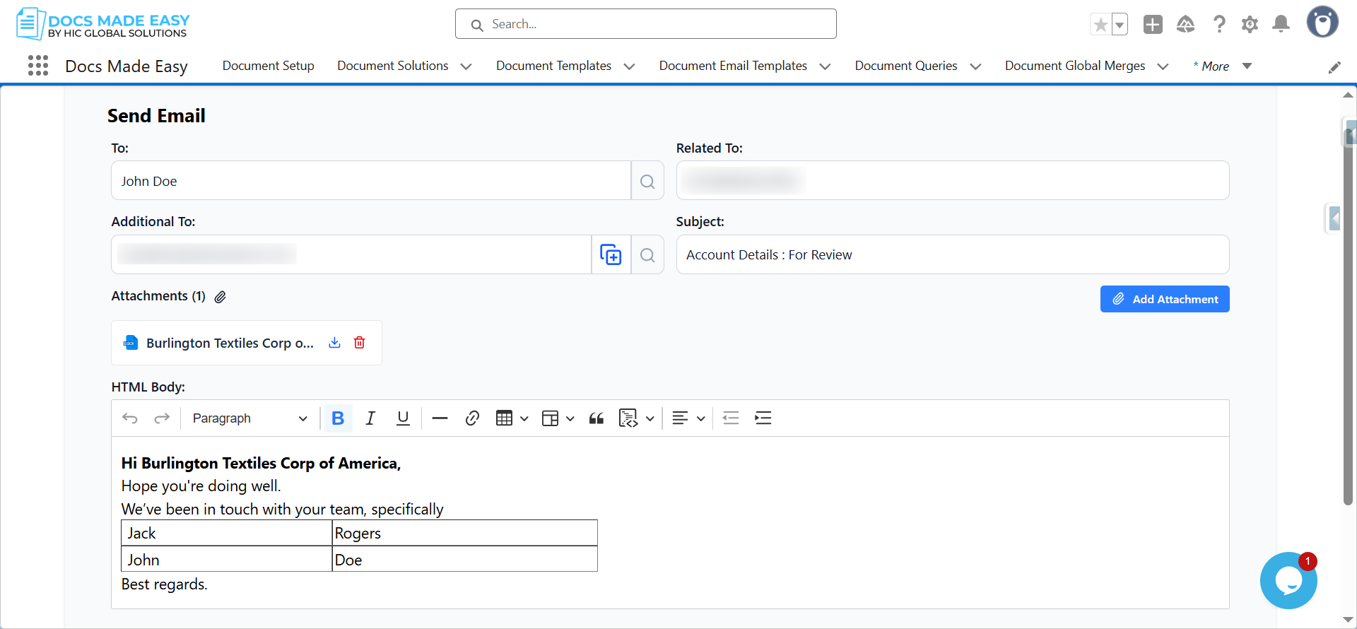
Task: Click the To field lookup search icon
Action: tap(647, 181)
